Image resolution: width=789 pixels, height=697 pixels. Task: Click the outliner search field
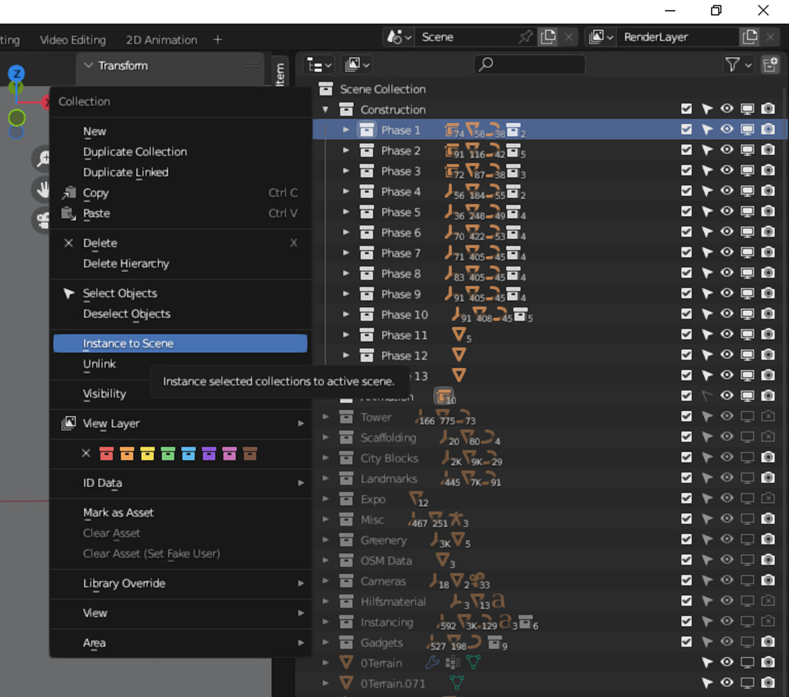coord(529,64)
